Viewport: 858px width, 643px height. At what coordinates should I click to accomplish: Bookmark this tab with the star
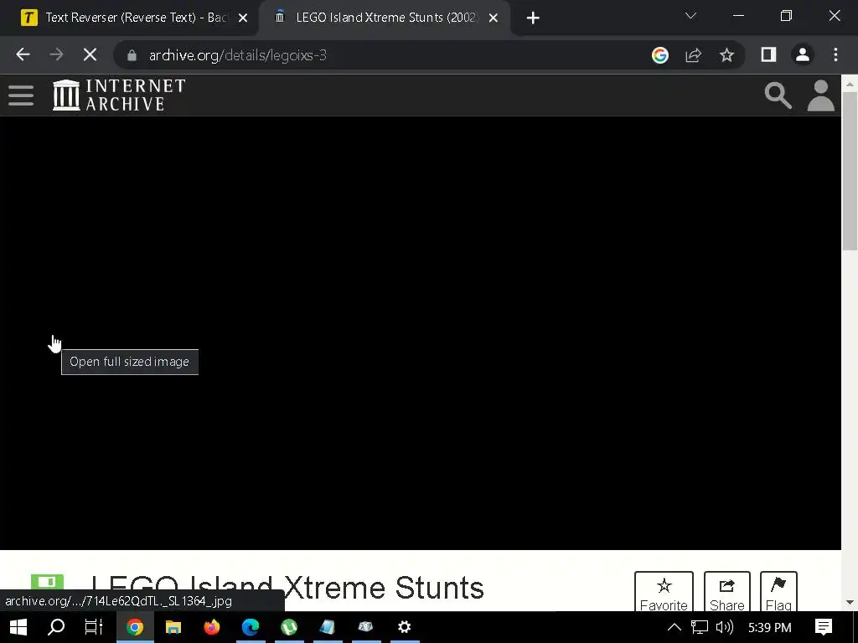pos(726,55)
